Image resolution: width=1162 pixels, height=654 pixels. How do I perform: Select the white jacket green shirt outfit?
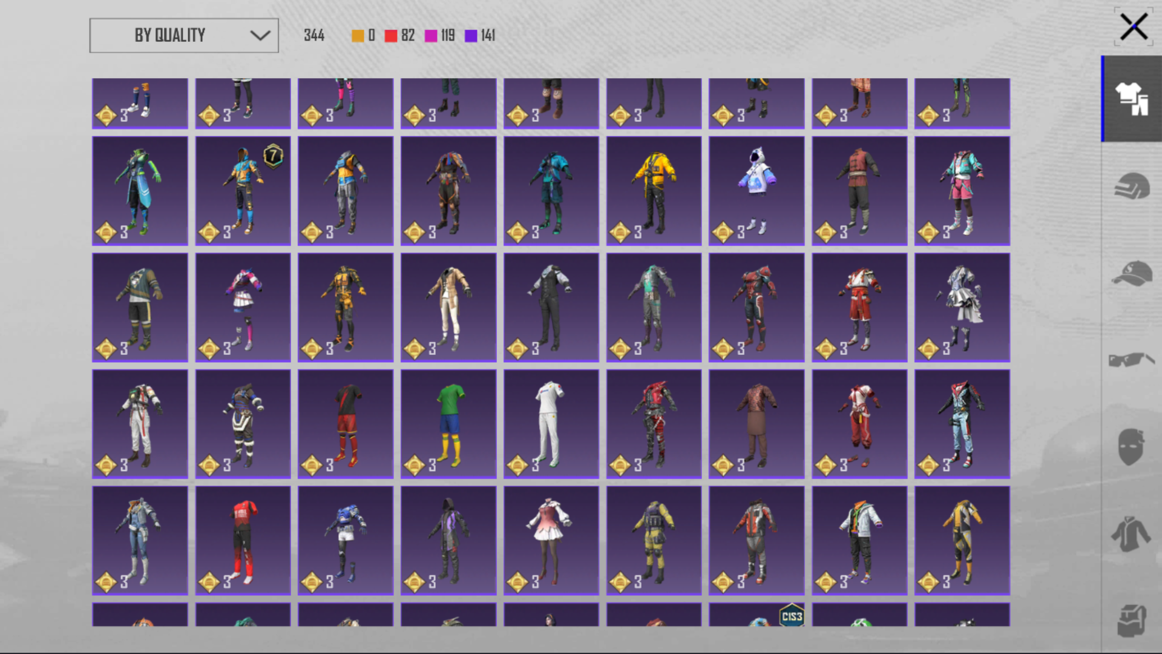tap(859, 540)
